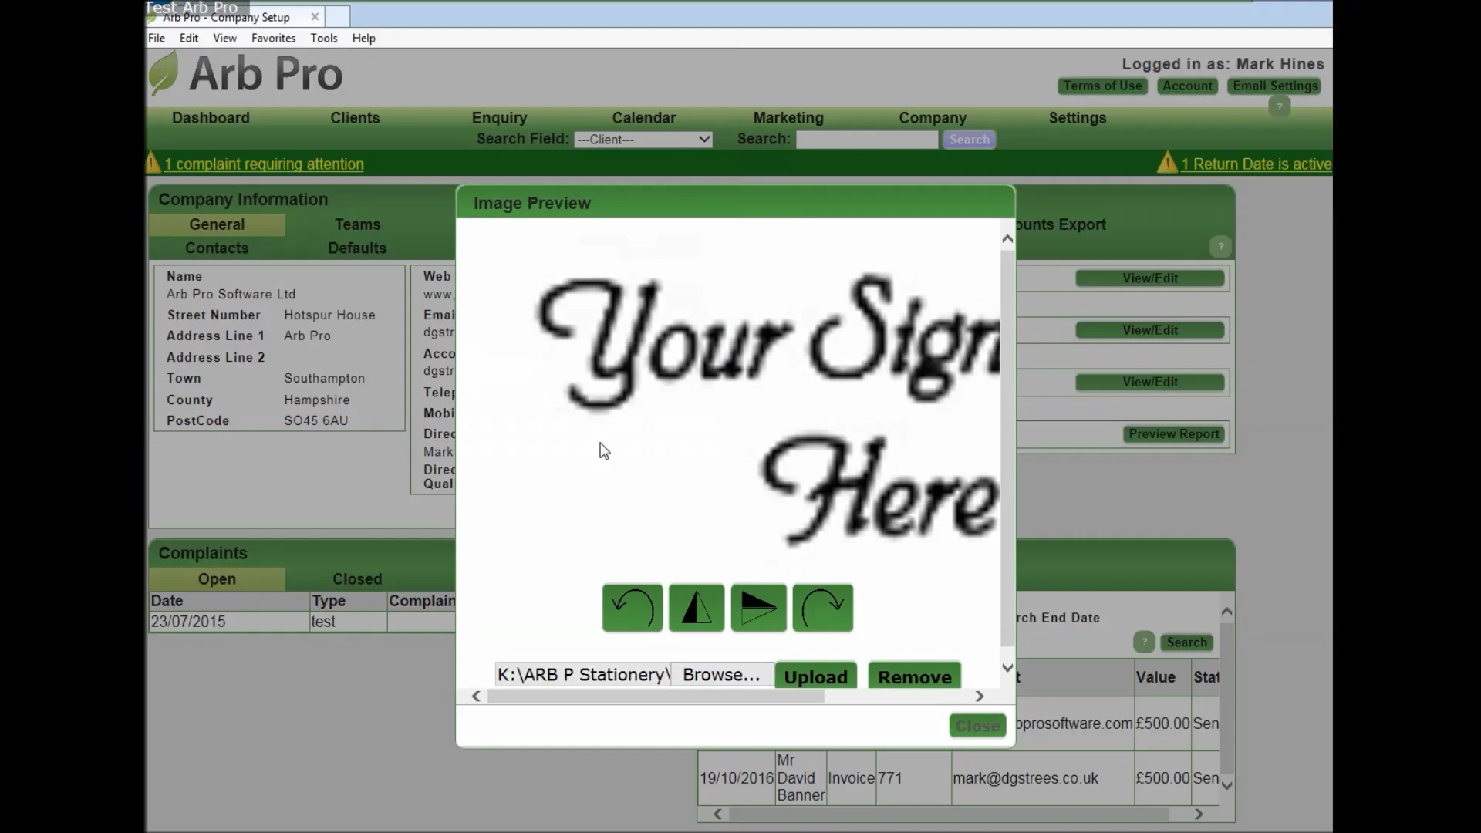Browse for a signature file
The image size is (1481, 833).
click(720, 675)
